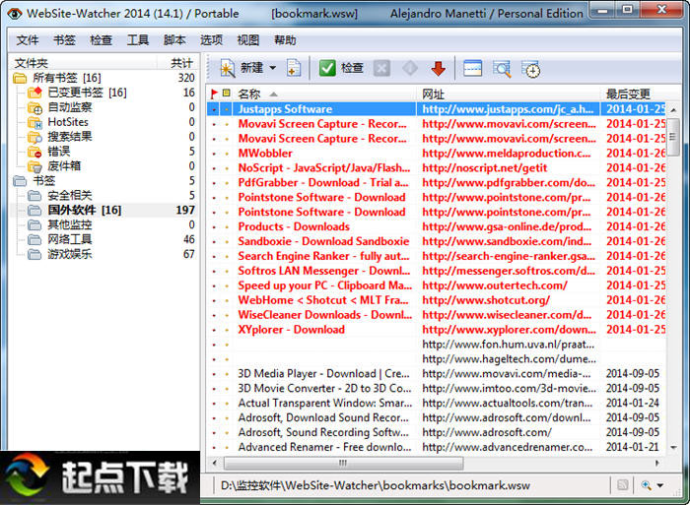Select Search Engine Ranker bookmark
Screen dimensions: 690x505
click(x=323, y=256)
